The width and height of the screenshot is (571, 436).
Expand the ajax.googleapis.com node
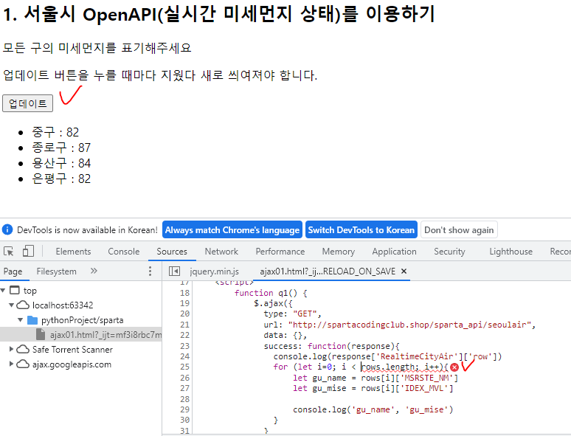click(x=11, y=364)
